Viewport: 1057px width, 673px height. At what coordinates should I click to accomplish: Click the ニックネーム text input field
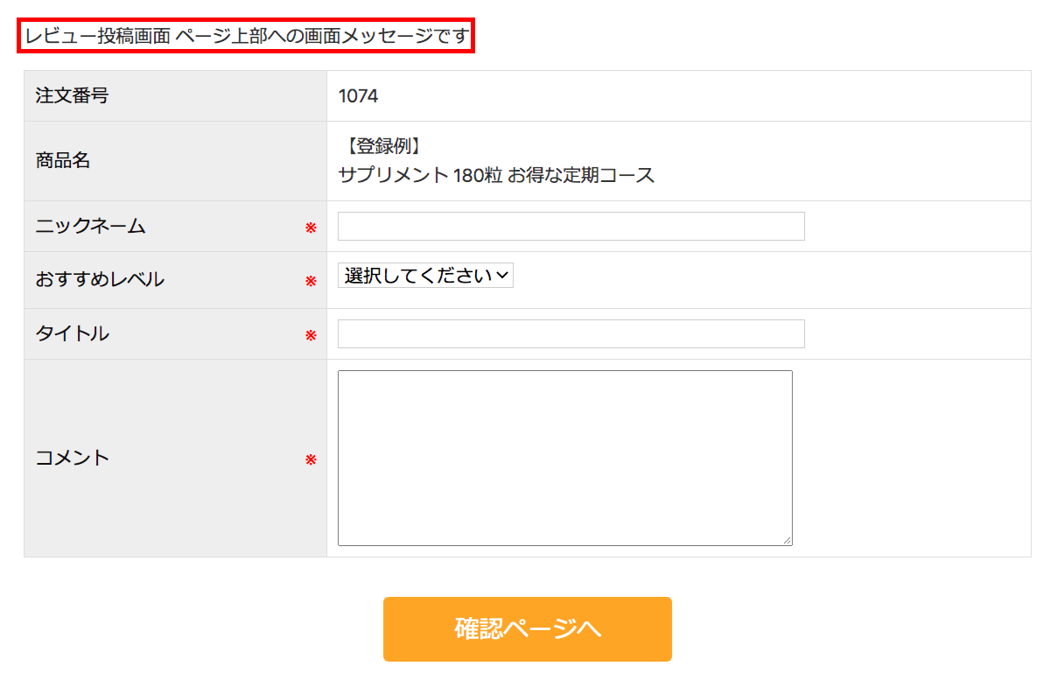570,226
